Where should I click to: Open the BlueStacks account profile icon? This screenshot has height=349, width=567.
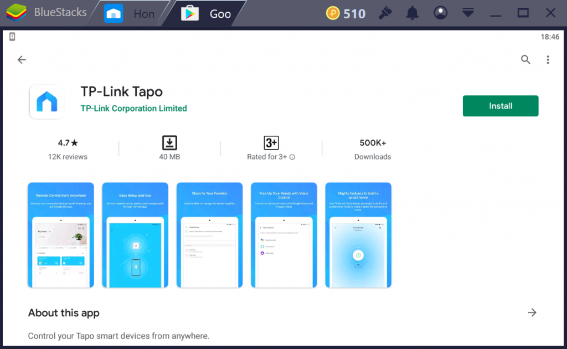tap(440, 13)
